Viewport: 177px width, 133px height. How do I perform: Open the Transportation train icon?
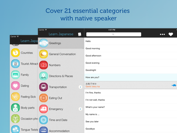44,87
